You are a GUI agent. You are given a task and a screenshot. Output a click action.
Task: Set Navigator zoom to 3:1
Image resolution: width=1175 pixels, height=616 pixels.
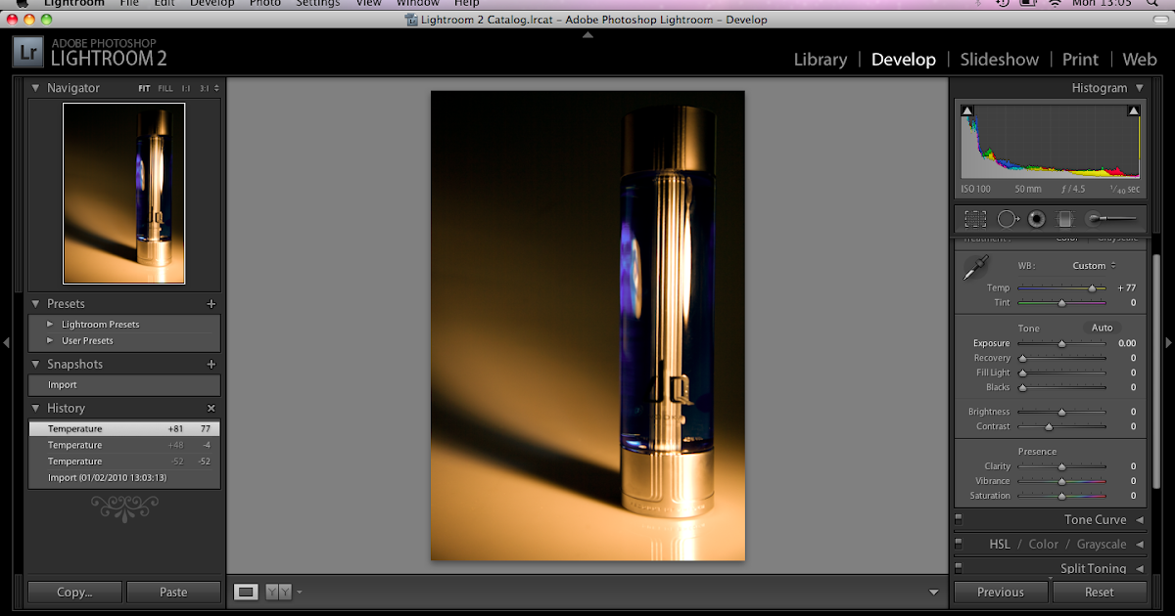tap(205, 89)
